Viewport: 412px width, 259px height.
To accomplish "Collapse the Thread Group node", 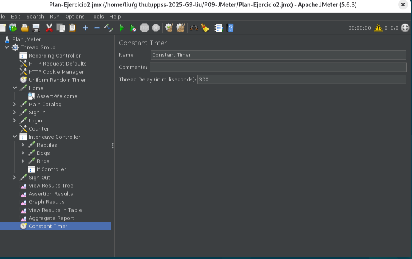I will (x=6, y=47).
